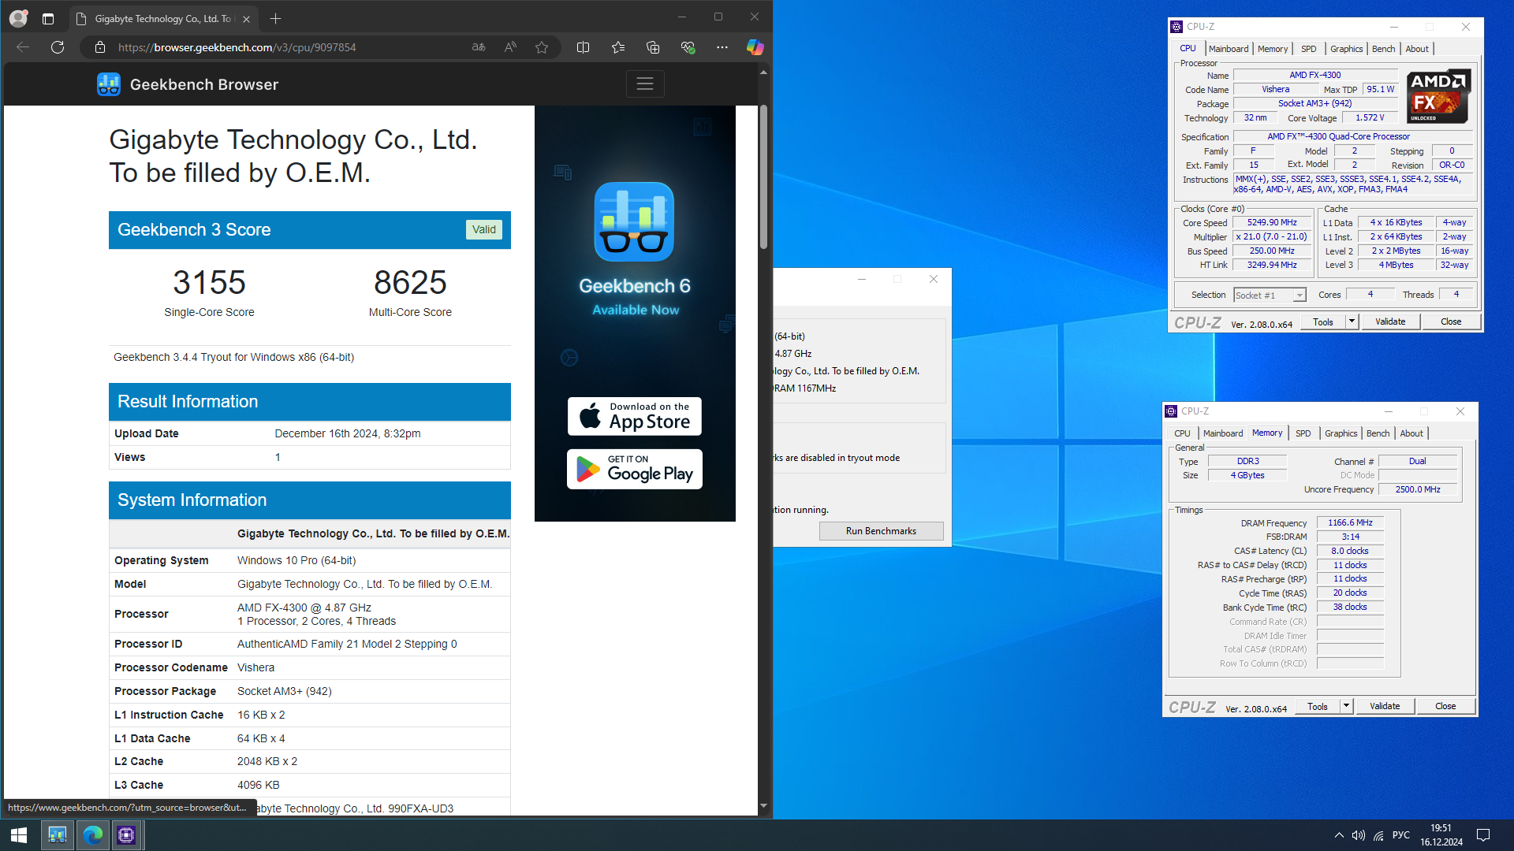Click the Microsoft Edge taskbar icon
The image size is (1514, 851).
tap(92, 835)
